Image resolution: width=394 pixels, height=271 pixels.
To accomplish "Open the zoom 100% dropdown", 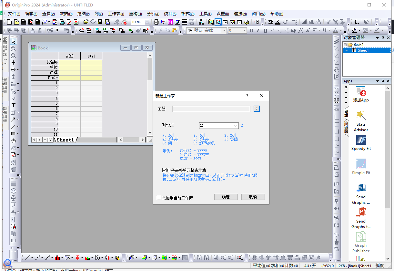I will pyautogui.click(x=147, y=22).
